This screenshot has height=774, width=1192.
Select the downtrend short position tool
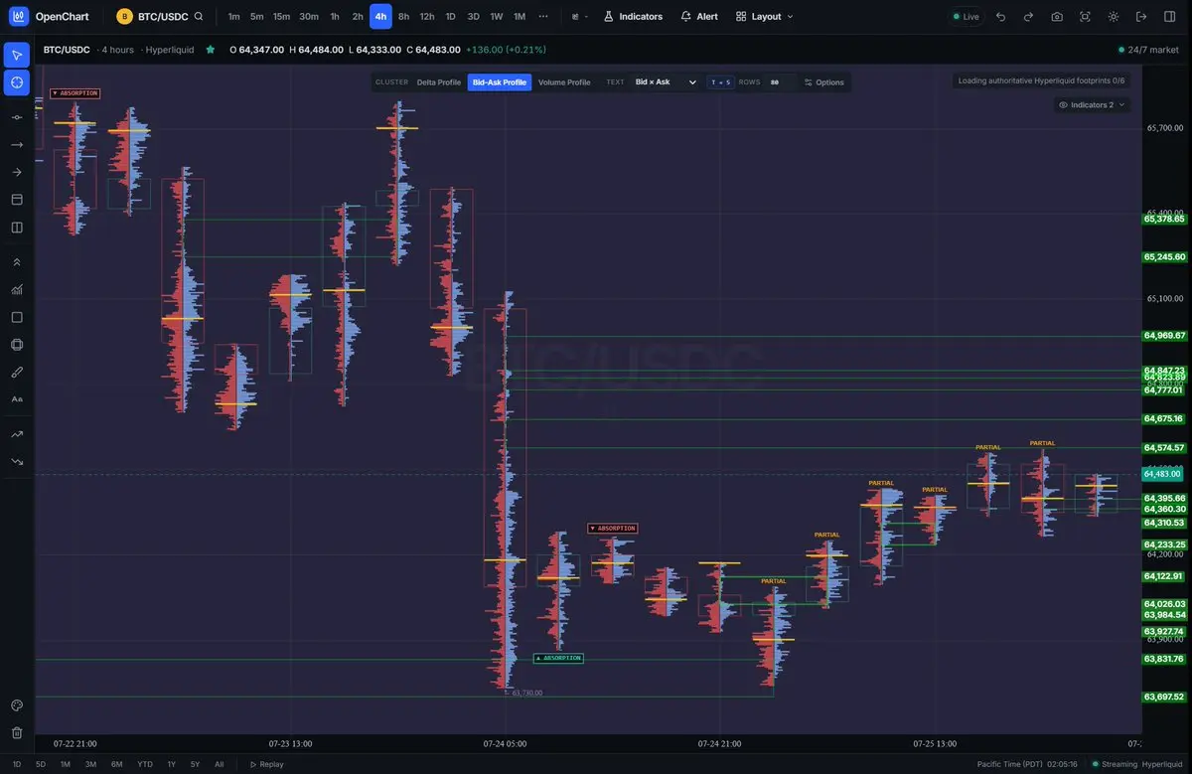(17, 461)
